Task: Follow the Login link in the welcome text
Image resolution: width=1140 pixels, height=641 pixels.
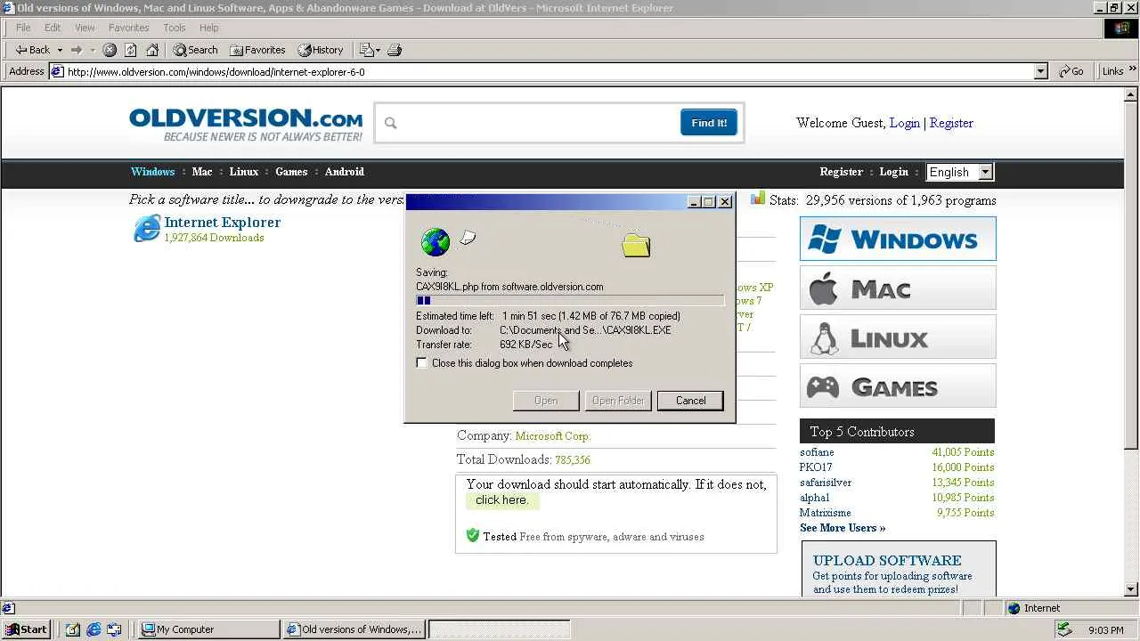Action: [x=904, y=123]
